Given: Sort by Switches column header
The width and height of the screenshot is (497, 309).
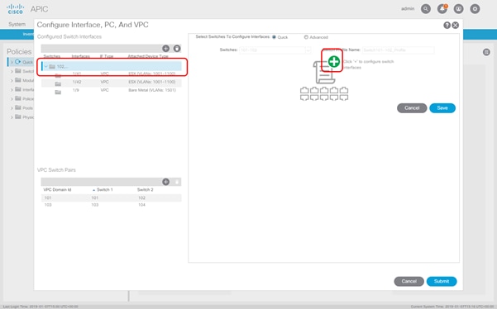Looking at the screenshot, I should pyautogui.click(x=52, y=56).
